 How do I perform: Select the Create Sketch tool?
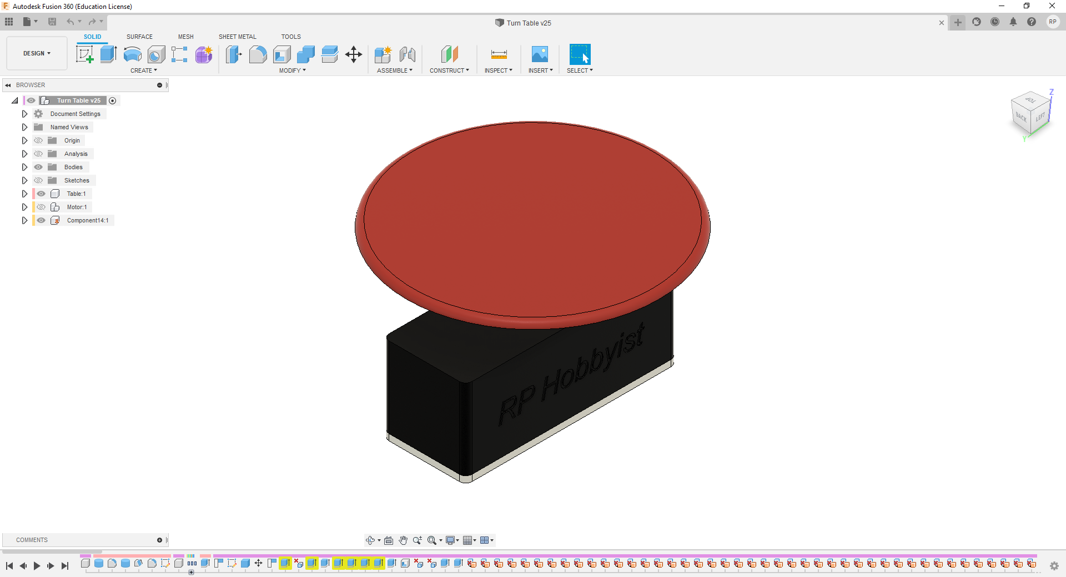pyautogui.click(x=84, y=54)
